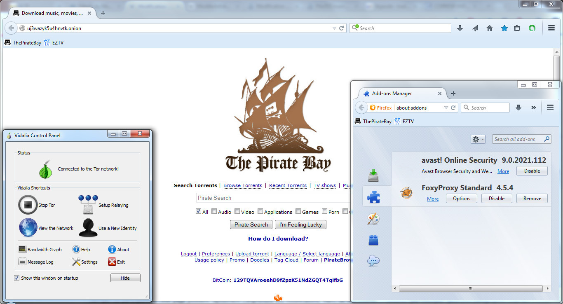Open search engine dropdown in main browser
Screen dimensions: 563x304
tap(354, 28)
